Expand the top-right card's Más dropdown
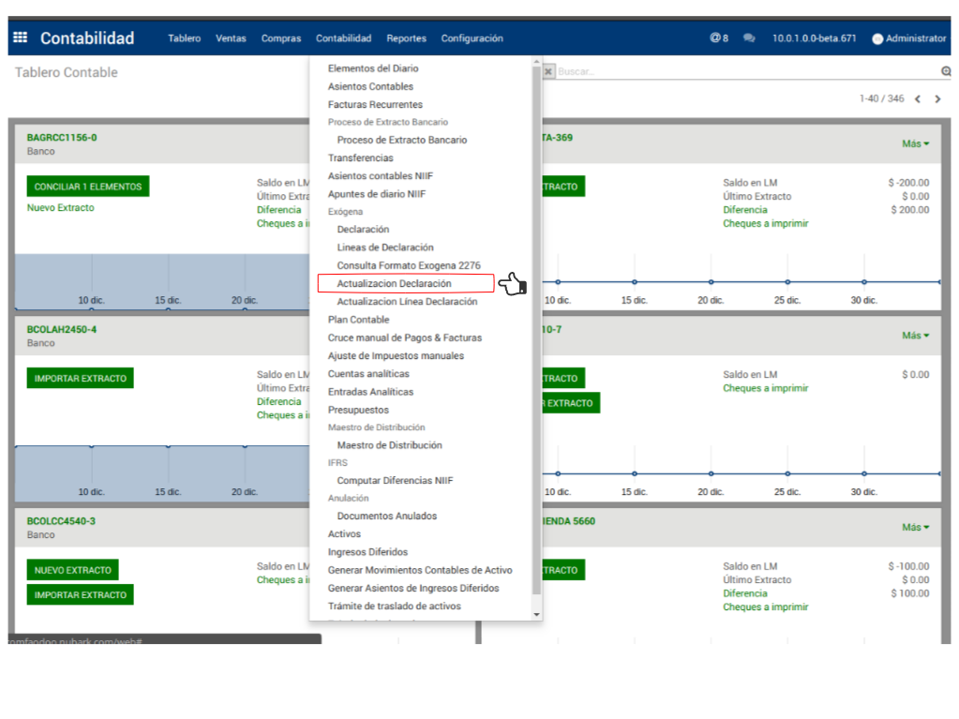Screen dimensions: 959x719 pyautogui.click(x=915, y=143)
